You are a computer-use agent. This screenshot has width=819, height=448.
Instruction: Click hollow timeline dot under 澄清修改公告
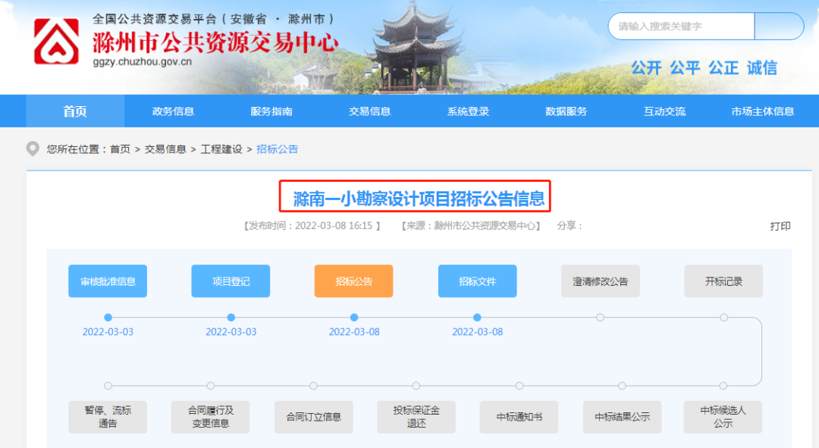[x=600, y=318]
